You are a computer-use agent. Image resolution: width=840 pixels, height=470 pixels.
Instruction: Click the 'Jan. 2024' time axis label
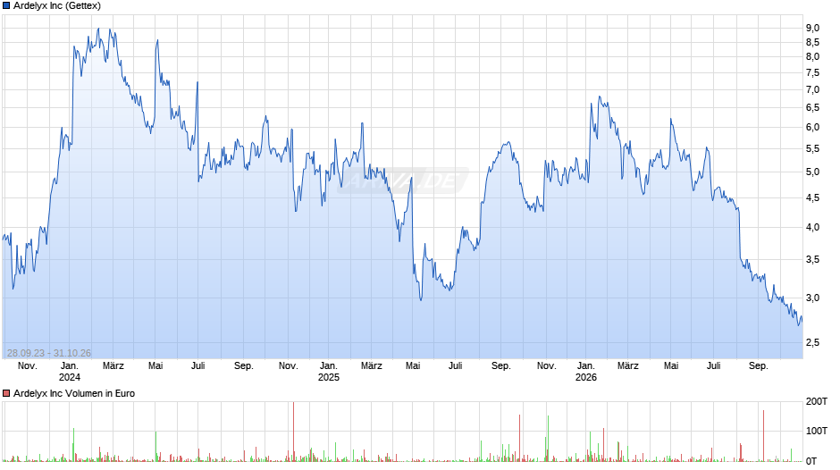click(70, 372)
